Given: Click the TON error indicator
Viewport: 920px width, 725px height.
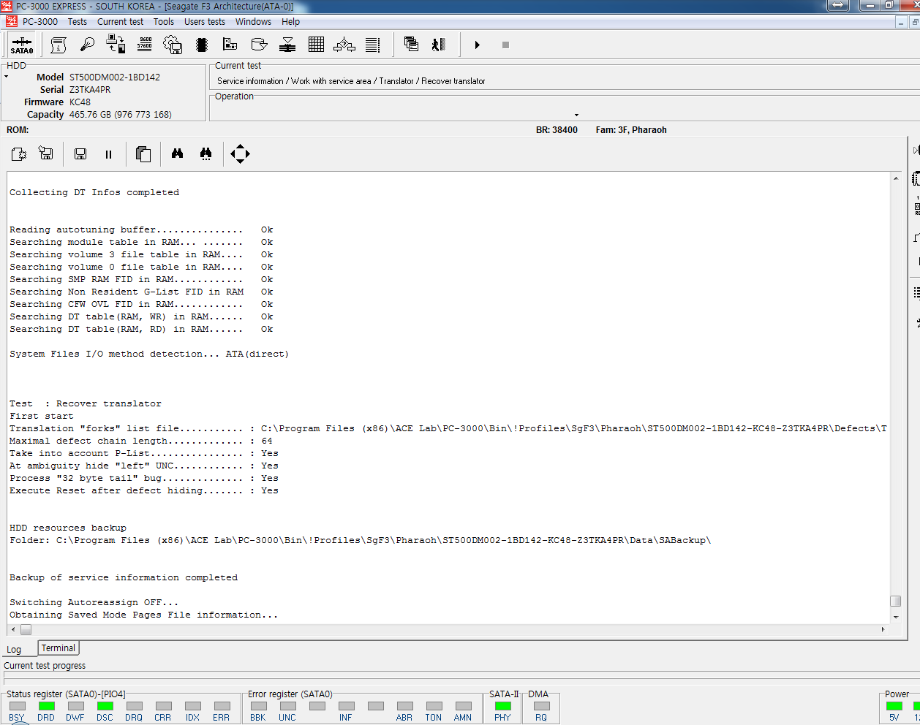Looking at the screenshot, I should [434, 706].
